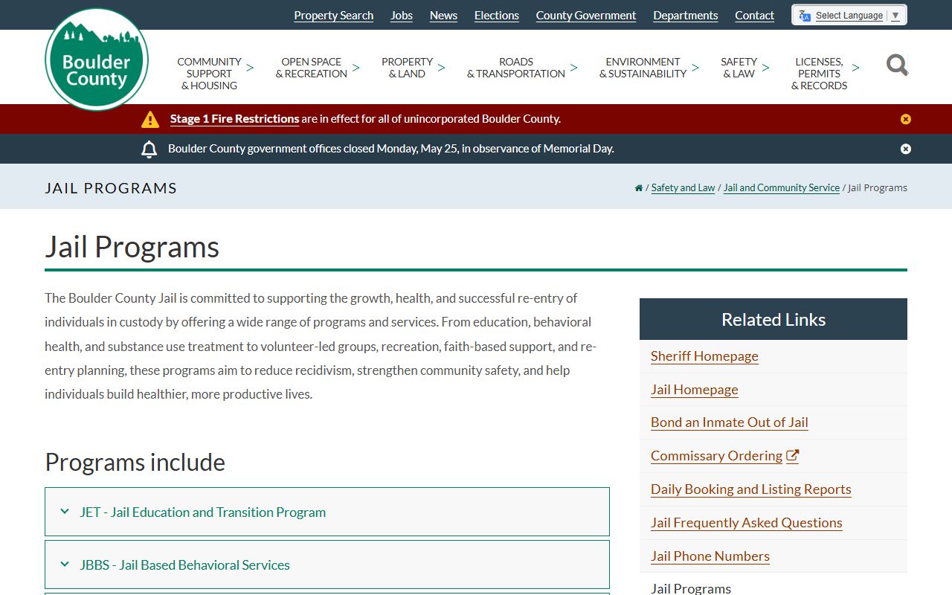Click the fire restrictions warning triangle icon
The image size is (952, 595).
point(150,119)
